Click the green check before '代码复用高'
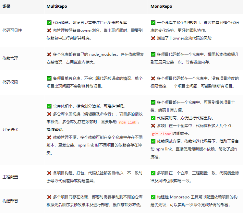Screen dimensions: 243x213 [x=153, y=118]
